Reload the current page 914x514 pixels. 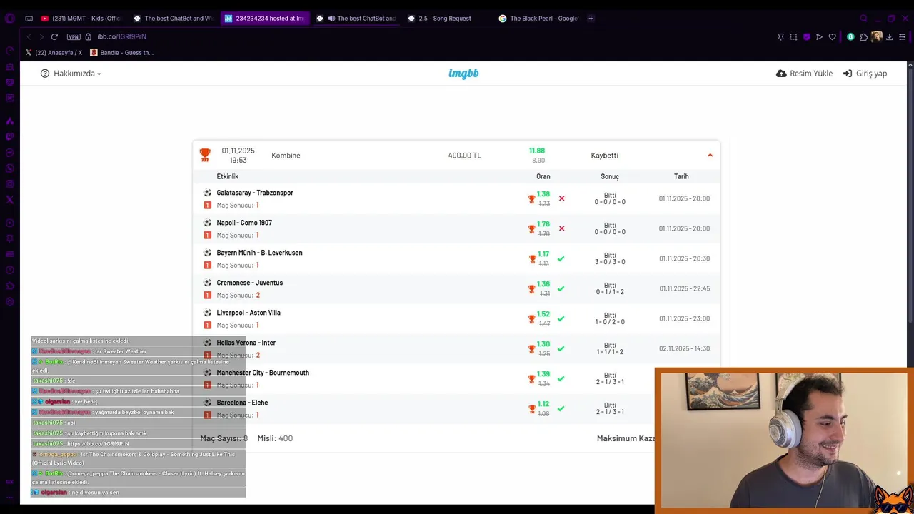click(x=54, y=36)
